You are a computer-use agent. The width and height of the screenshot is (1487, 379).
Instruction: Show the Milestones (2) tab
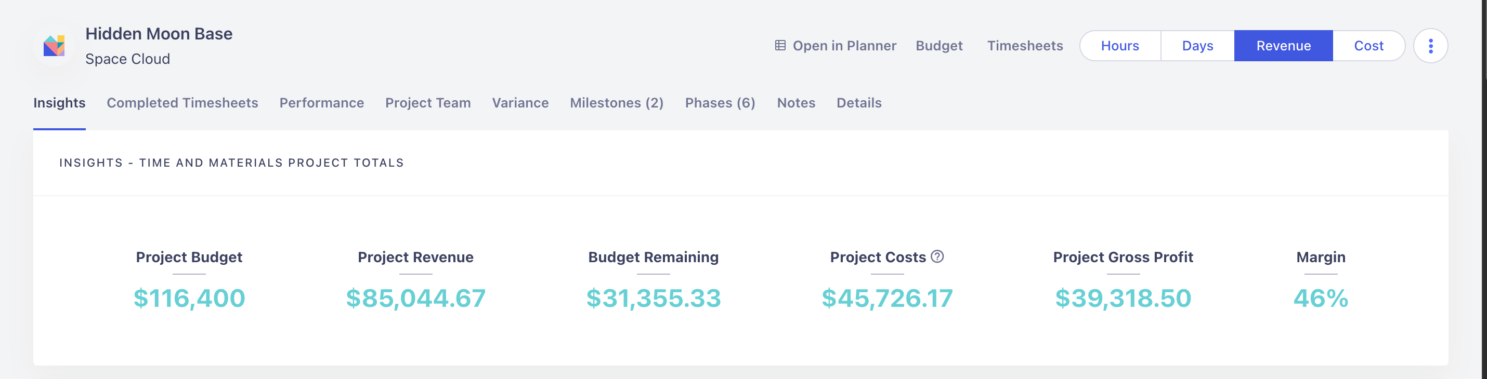pyautogui.click(x=617, y=103)
